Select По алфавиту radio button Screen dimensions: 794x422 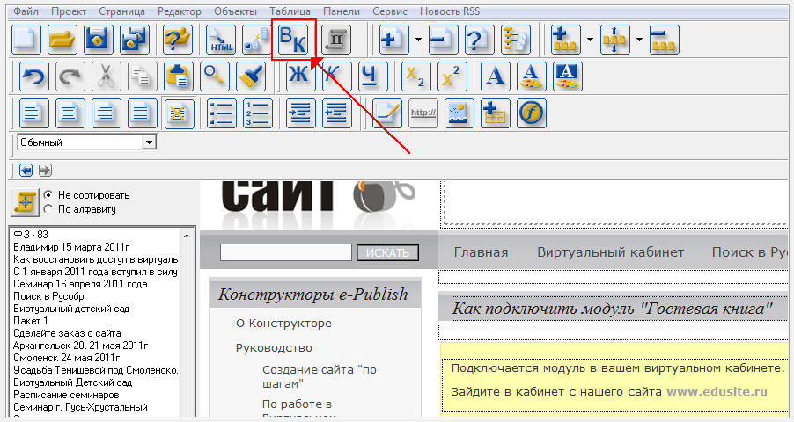48,209
